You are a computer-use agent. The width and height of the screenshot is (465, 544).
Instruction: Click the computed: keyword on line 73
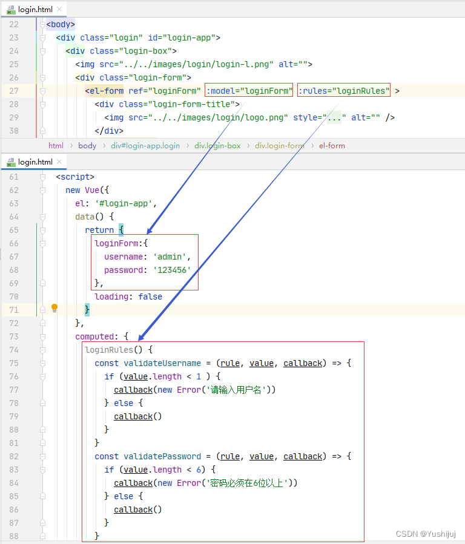point(95,336)
